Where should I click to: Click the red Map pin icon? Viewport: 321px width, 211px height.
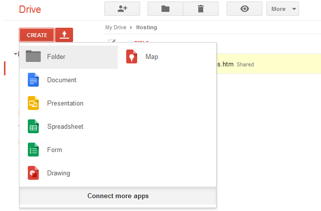point(132,56)
